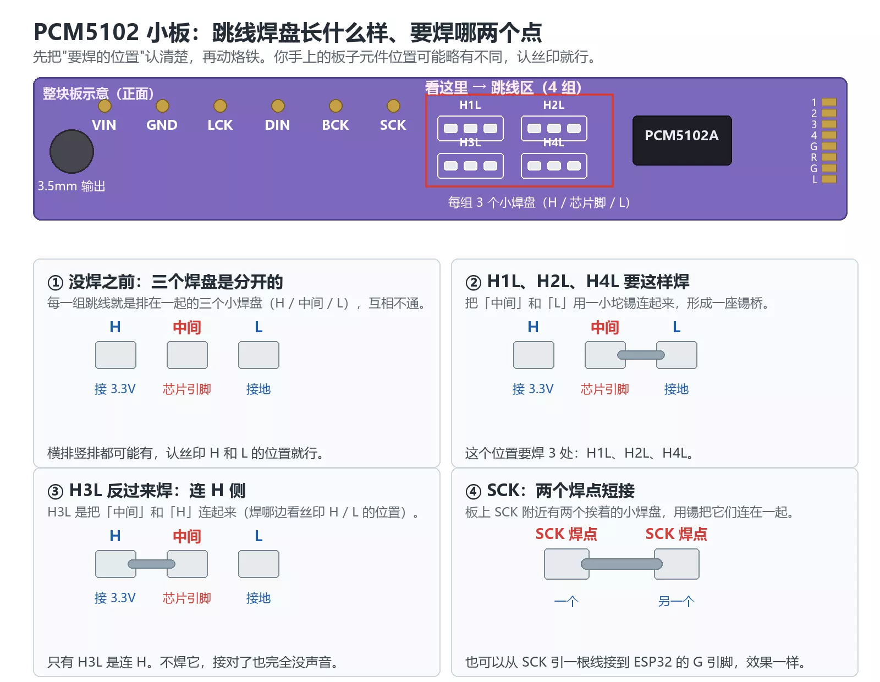Click the L pad in panel ①
The width and height of the screenshot is (880, 682).
coord(258,355)
